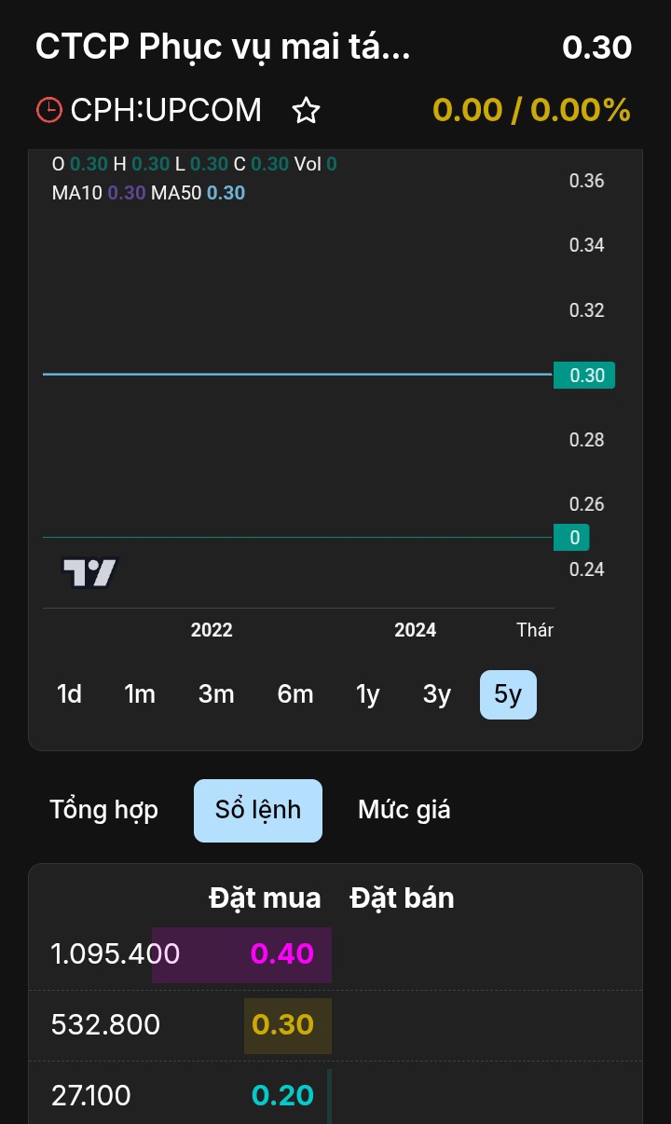Open the Tổng hợp tab
The width and height of the screenshot is (671, 1124).
[x=104, y=810]
